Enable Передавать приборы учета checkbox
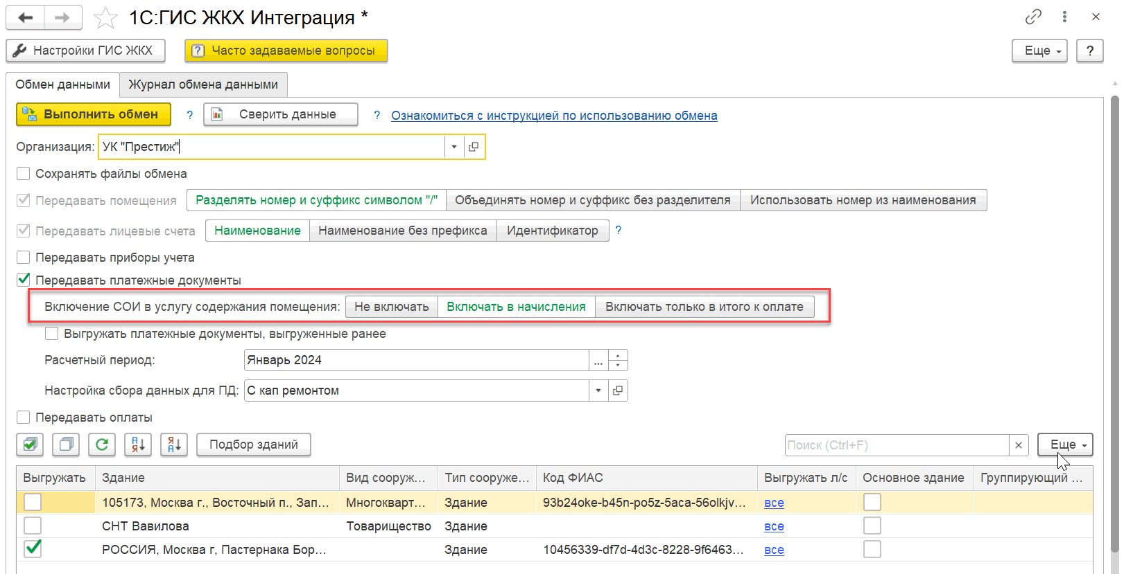 [x=24, y=258]
